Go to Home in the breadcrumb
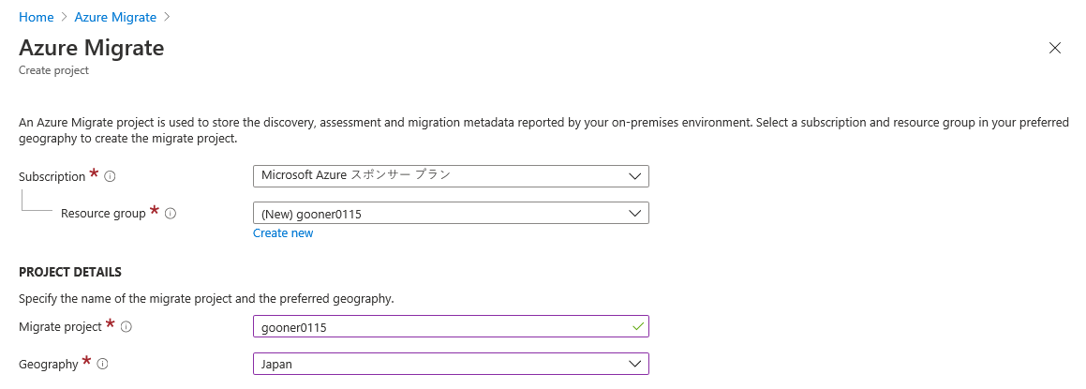The image size is (1086, 389). (x=37, y=17)
